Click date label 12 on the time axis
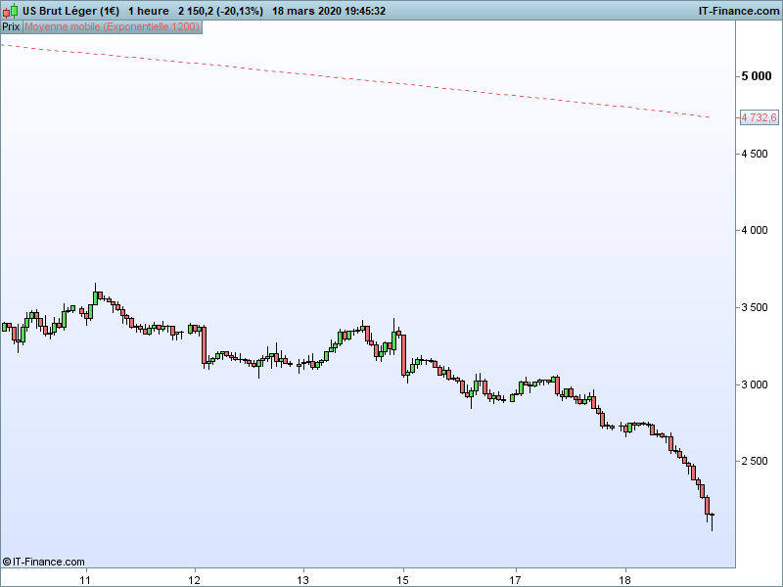Screen dimensions: 783x587 point(194,579)
